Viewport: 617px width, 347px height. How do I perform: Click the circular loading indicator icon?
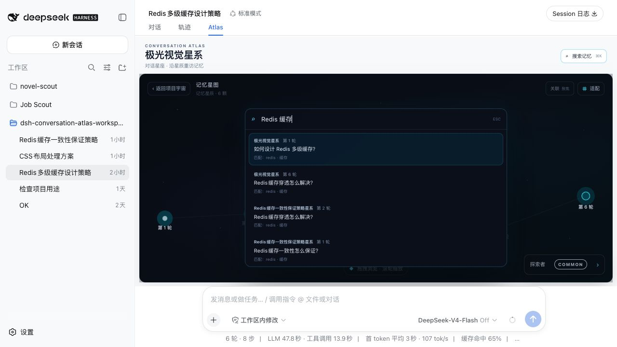click(x=512, y=320)
